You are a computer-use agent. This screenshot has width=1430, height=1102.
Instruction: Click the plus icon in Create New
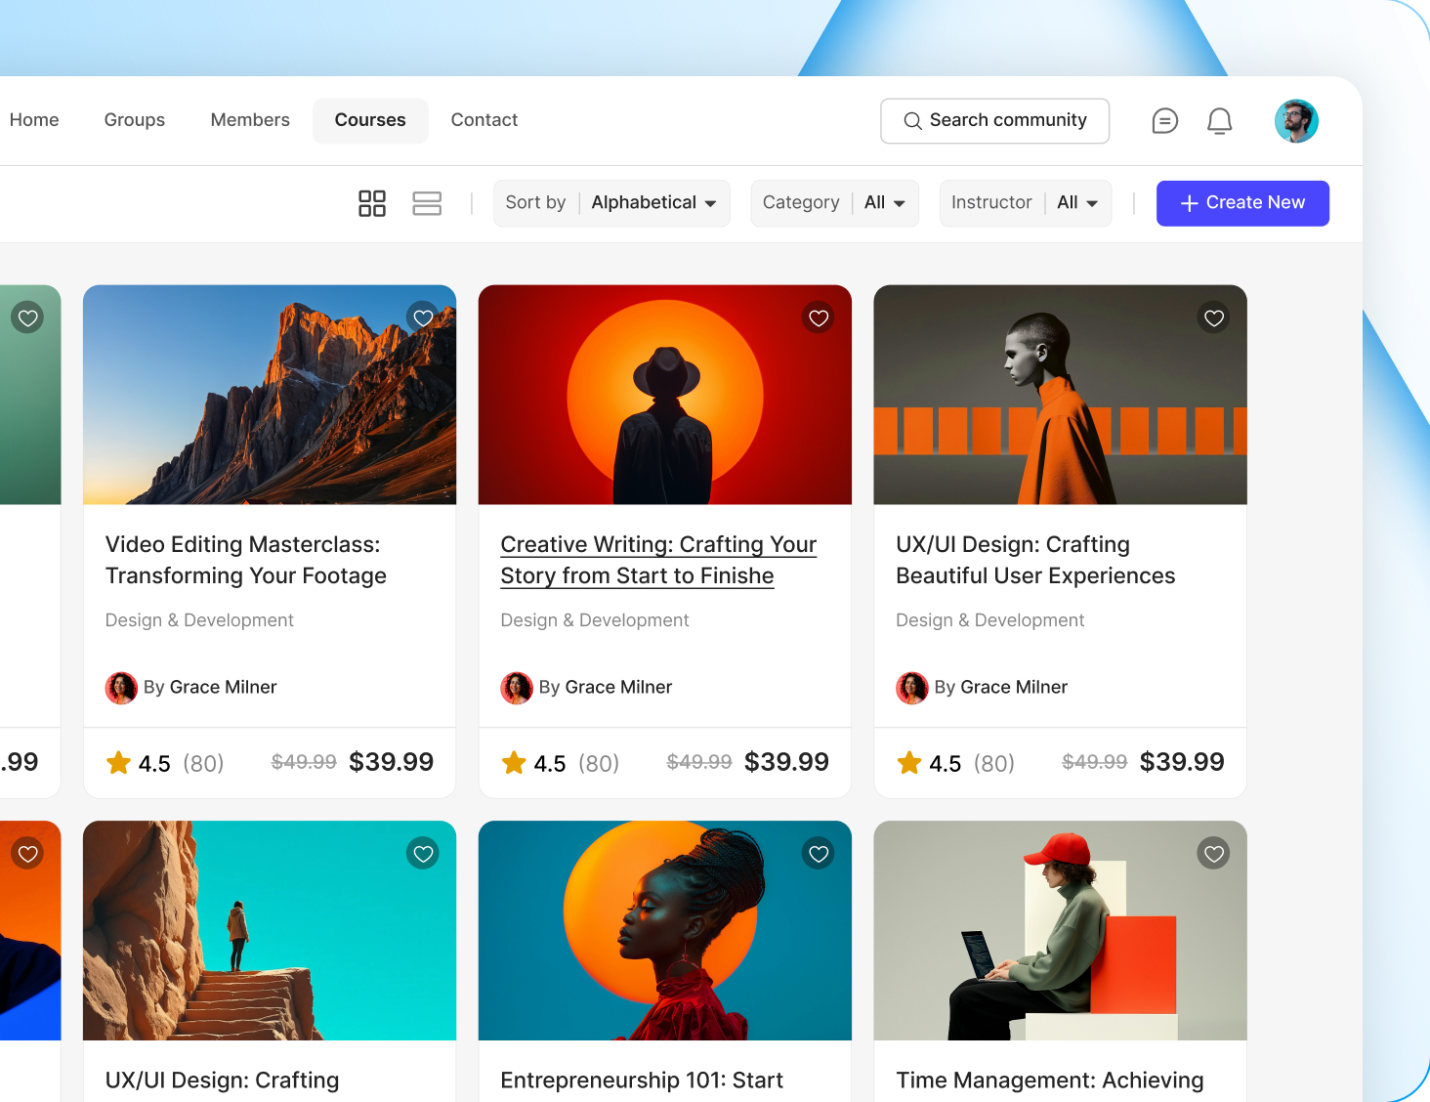tap(1189, 203)
